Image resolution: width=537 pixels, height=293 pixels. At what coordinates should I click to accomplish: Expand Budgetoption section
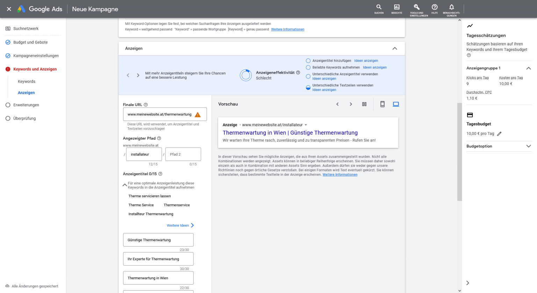point(529,146)
